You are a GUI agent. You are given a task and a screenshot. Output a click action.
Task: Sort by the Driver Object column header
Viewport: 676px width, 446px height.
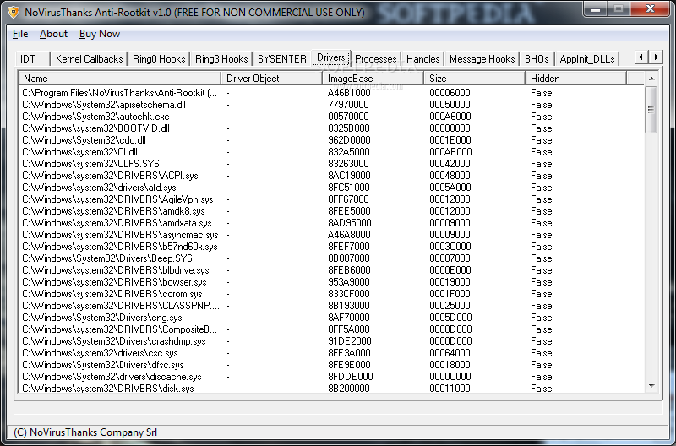(271, 79)
